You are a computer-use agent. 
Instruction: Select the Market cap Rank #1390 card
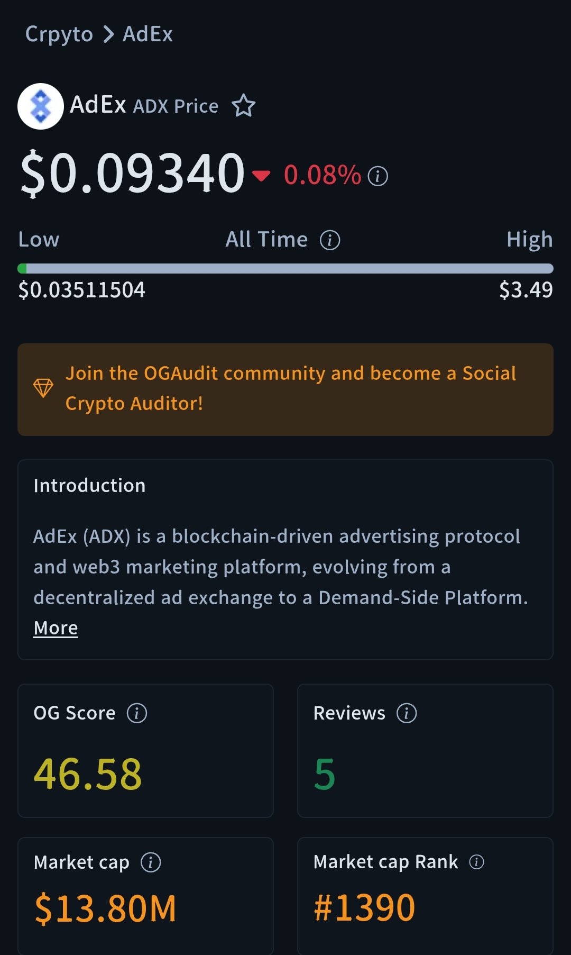(425, 894)
